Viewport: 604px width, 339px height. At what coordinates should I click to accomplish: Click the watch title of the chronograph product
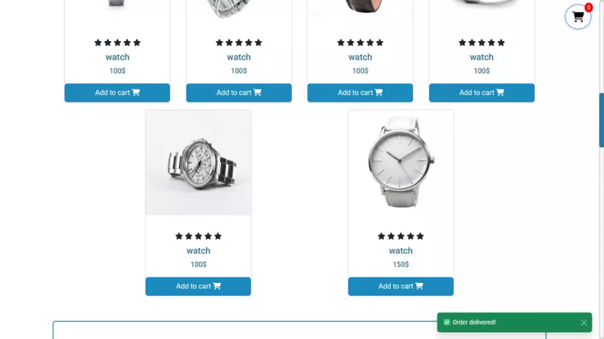click(x=198, y=250)
